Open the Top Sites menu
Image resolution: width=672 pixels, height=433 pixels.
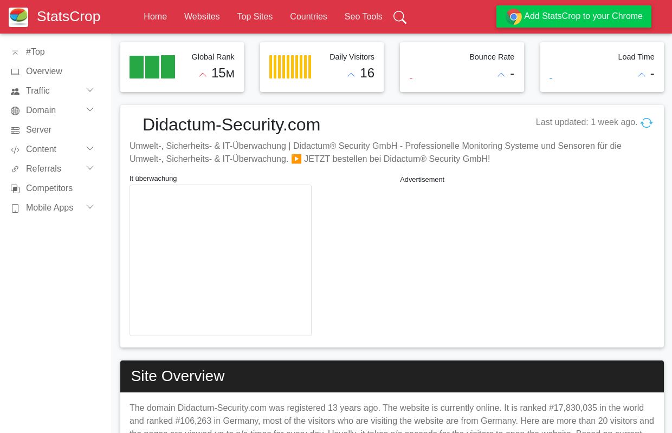point(255,17)
